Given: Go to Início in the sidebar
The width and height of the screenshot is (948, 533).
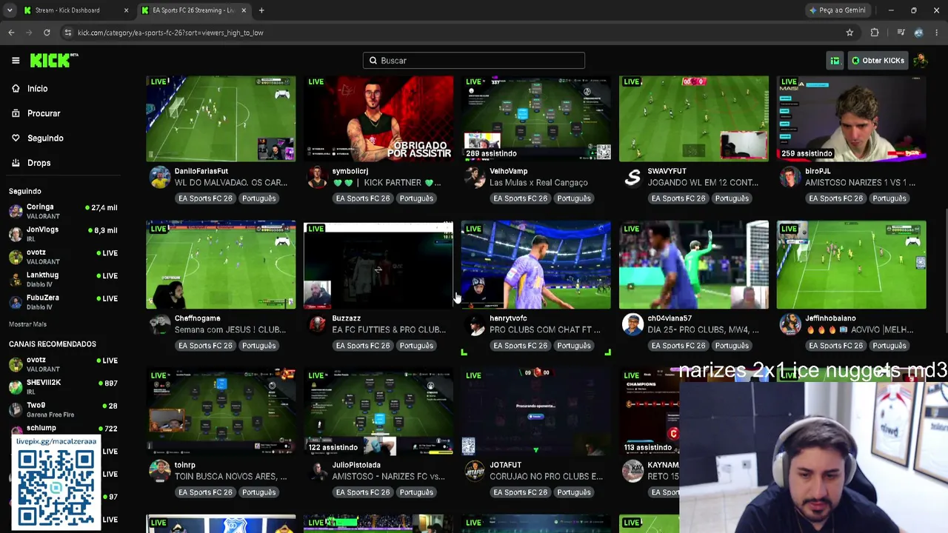Looking at the screenshot, I should point(37,89).
